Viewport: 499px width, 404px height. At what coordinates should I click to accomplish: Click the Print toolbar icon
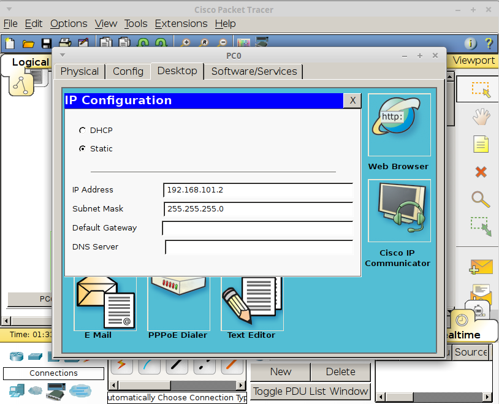[x=65, y=42]
